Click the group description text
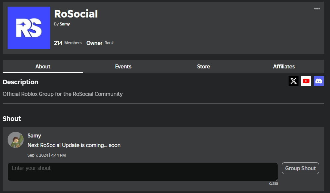Image resolution: width=330 pixels, height=193 pixels. tap(63, 94)
